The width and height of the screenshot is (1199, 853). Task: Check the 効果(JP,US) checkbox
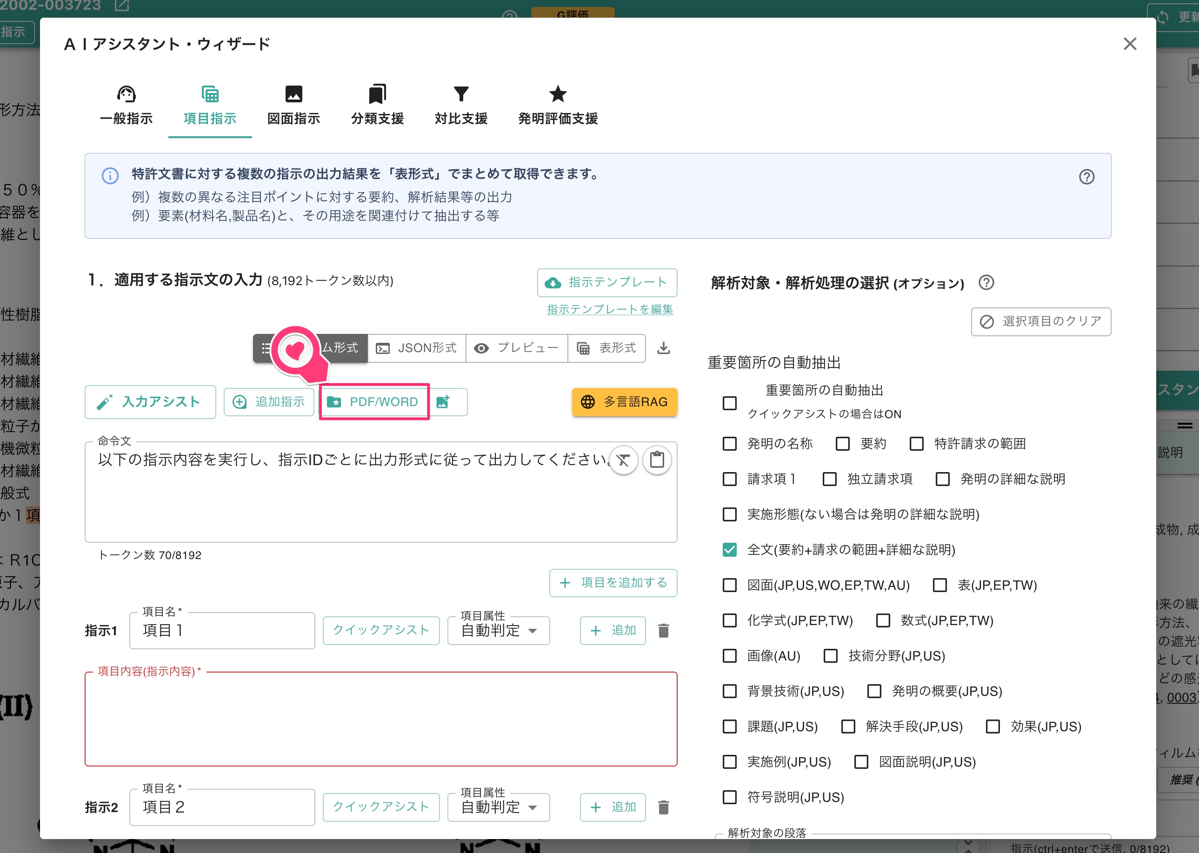(993, 726)
